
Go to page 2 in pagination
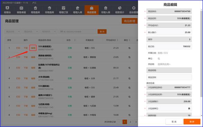click(130, 122)
